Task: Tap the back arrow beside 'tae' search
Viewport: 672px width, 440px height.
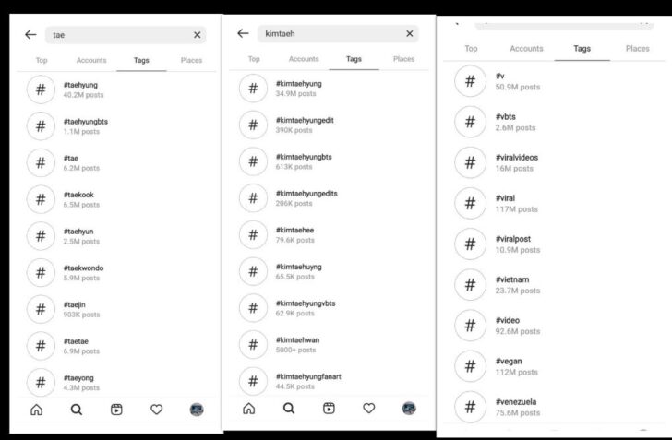Action: 30,35
